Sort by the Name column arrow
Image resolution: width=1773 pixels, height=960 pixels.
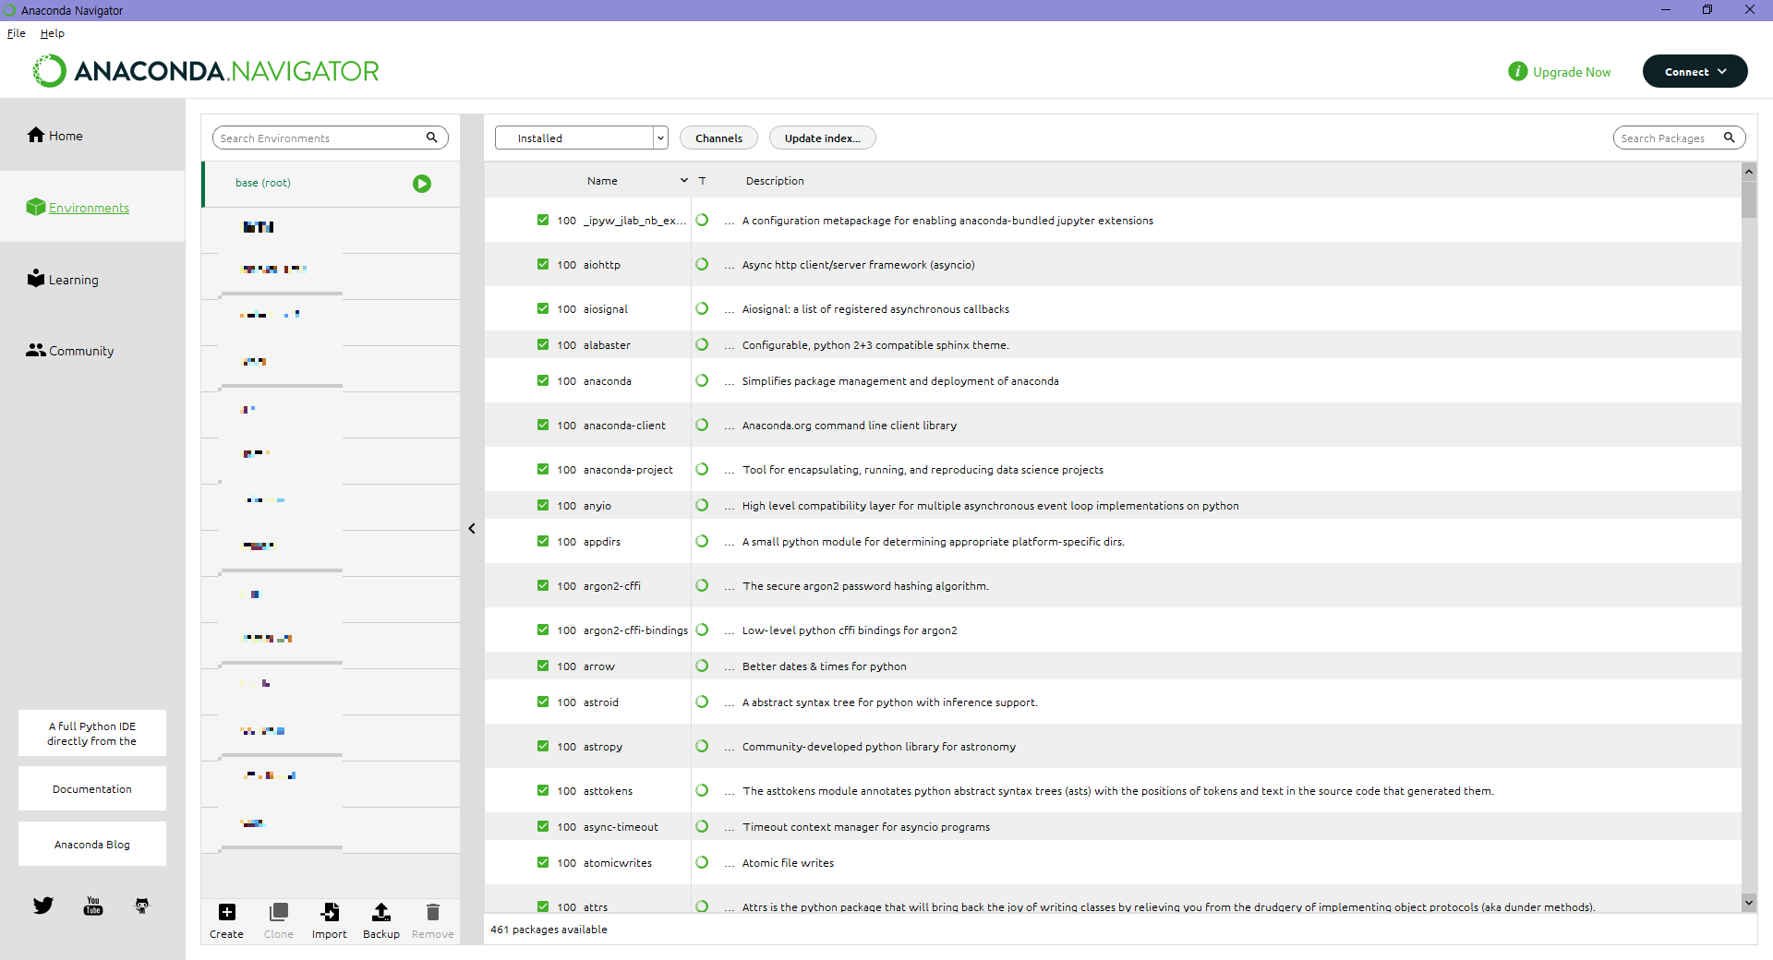click(x=684, y=181)
